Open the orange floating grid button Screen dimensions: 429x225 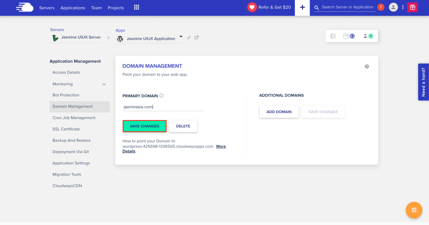pyautogui.click(x=413, y=210)
